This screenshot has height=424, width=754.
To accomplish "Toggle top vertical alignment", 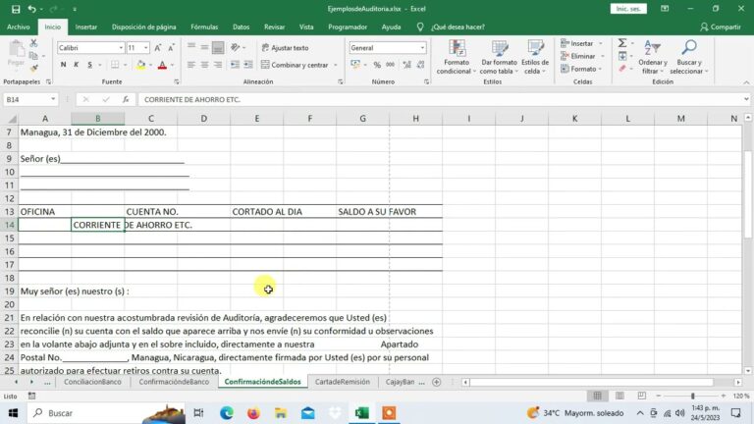I will point(190,47).
